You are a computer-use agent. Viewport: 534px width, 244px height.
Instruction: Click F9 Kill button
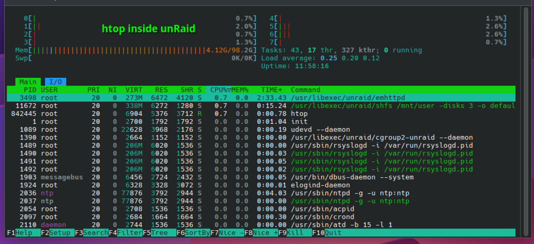click(x=295, y=233)
